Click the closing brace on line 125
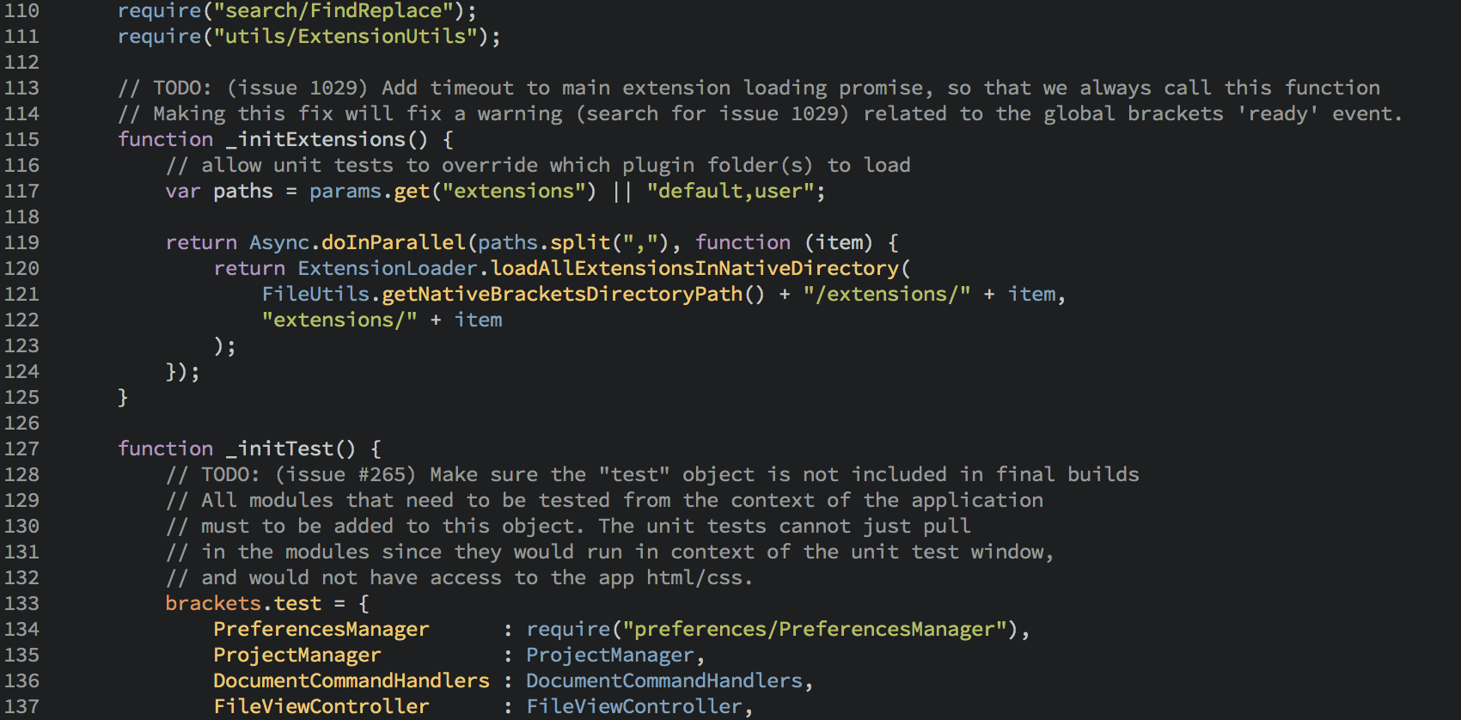This screenshot has height=720, width=1461. pos(123,397)
